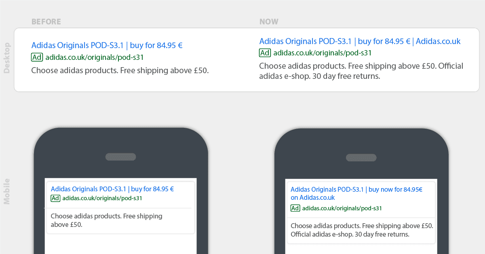Open the desktop BEFORE ad headline link
Image resolution: width=485 pixels, height=254 pixels.
107,45
